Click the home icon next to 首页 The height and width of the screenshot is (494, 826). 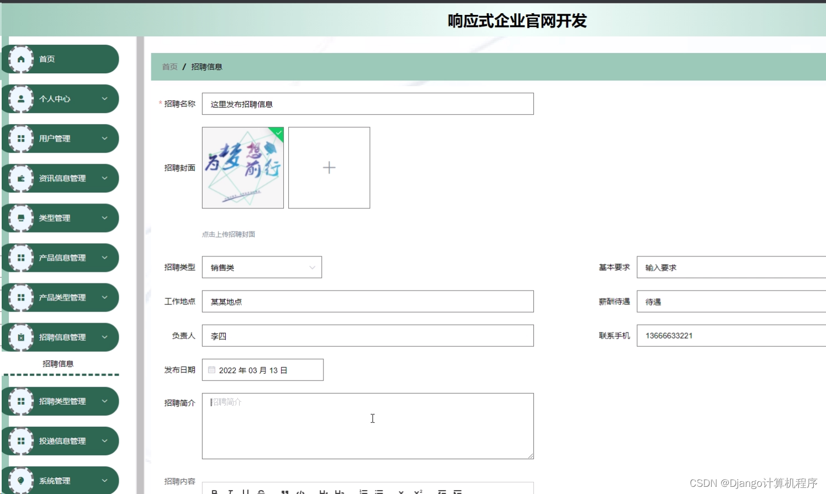pos(20,58)
